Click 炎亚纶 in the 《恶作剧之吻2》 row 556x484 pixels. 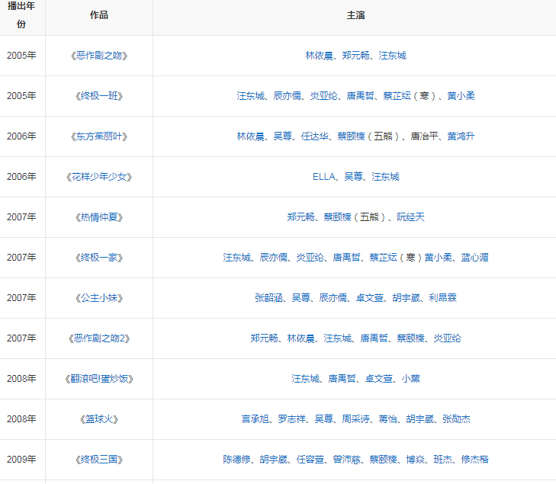(447, 338)
